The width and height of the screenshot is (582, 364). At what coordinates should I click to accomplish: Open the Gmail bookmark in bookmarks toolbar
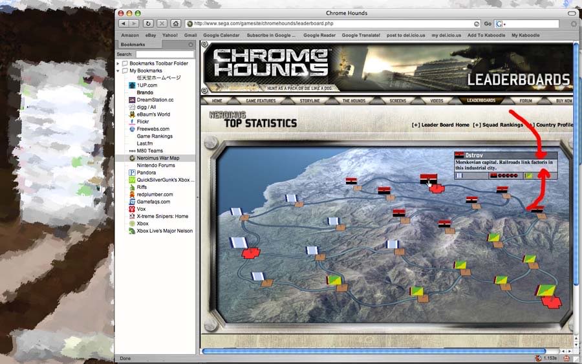tap(190, 36)
